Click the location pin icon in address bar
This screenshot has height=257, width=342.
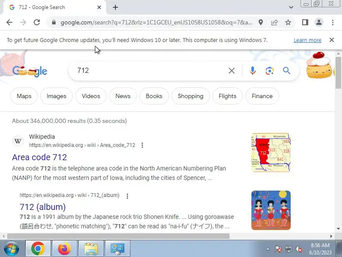[261, 22]
